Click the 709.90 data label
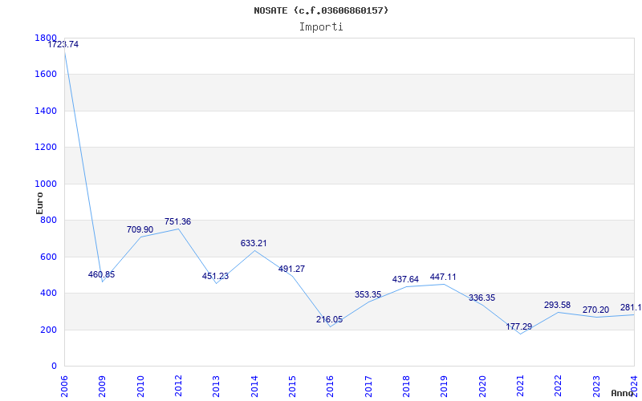The image size is (642, 401). click(x=140, y=229)
